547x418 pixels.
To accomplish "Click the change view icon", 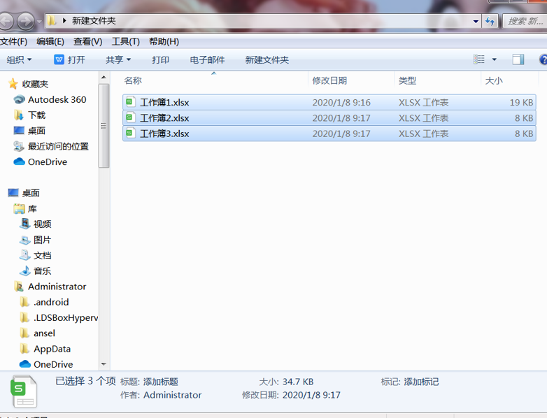I will tap(479, 59).
